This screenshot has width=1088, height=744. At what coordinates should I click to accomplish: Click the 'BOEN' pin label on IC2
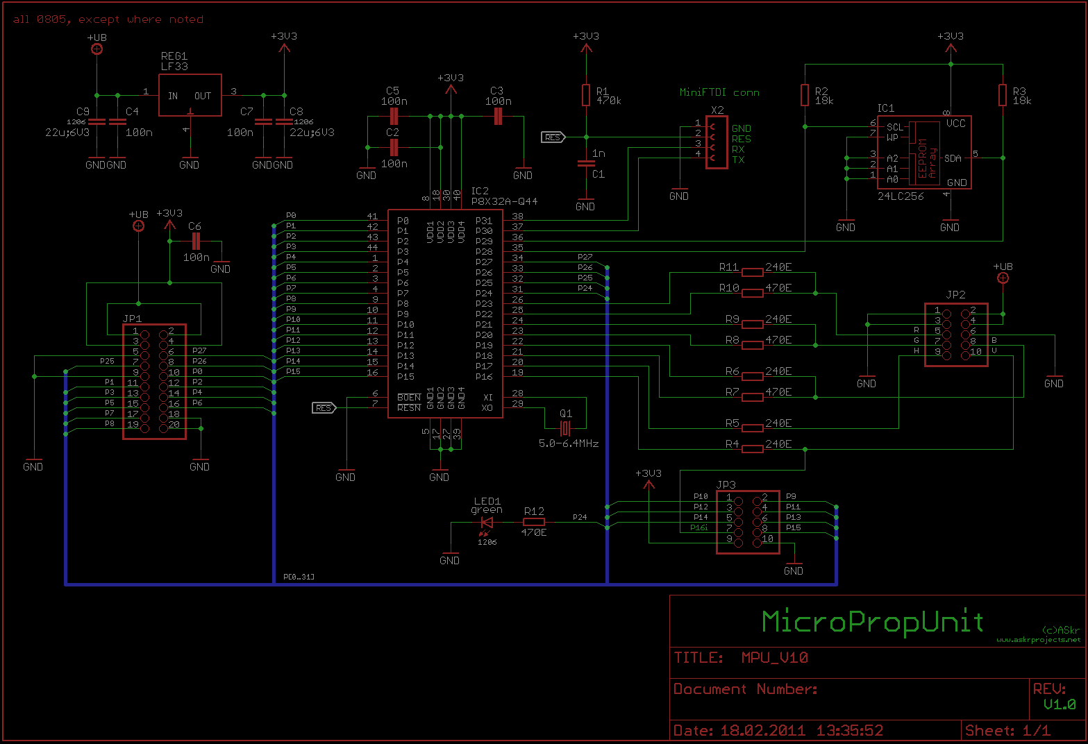[409, 398]
